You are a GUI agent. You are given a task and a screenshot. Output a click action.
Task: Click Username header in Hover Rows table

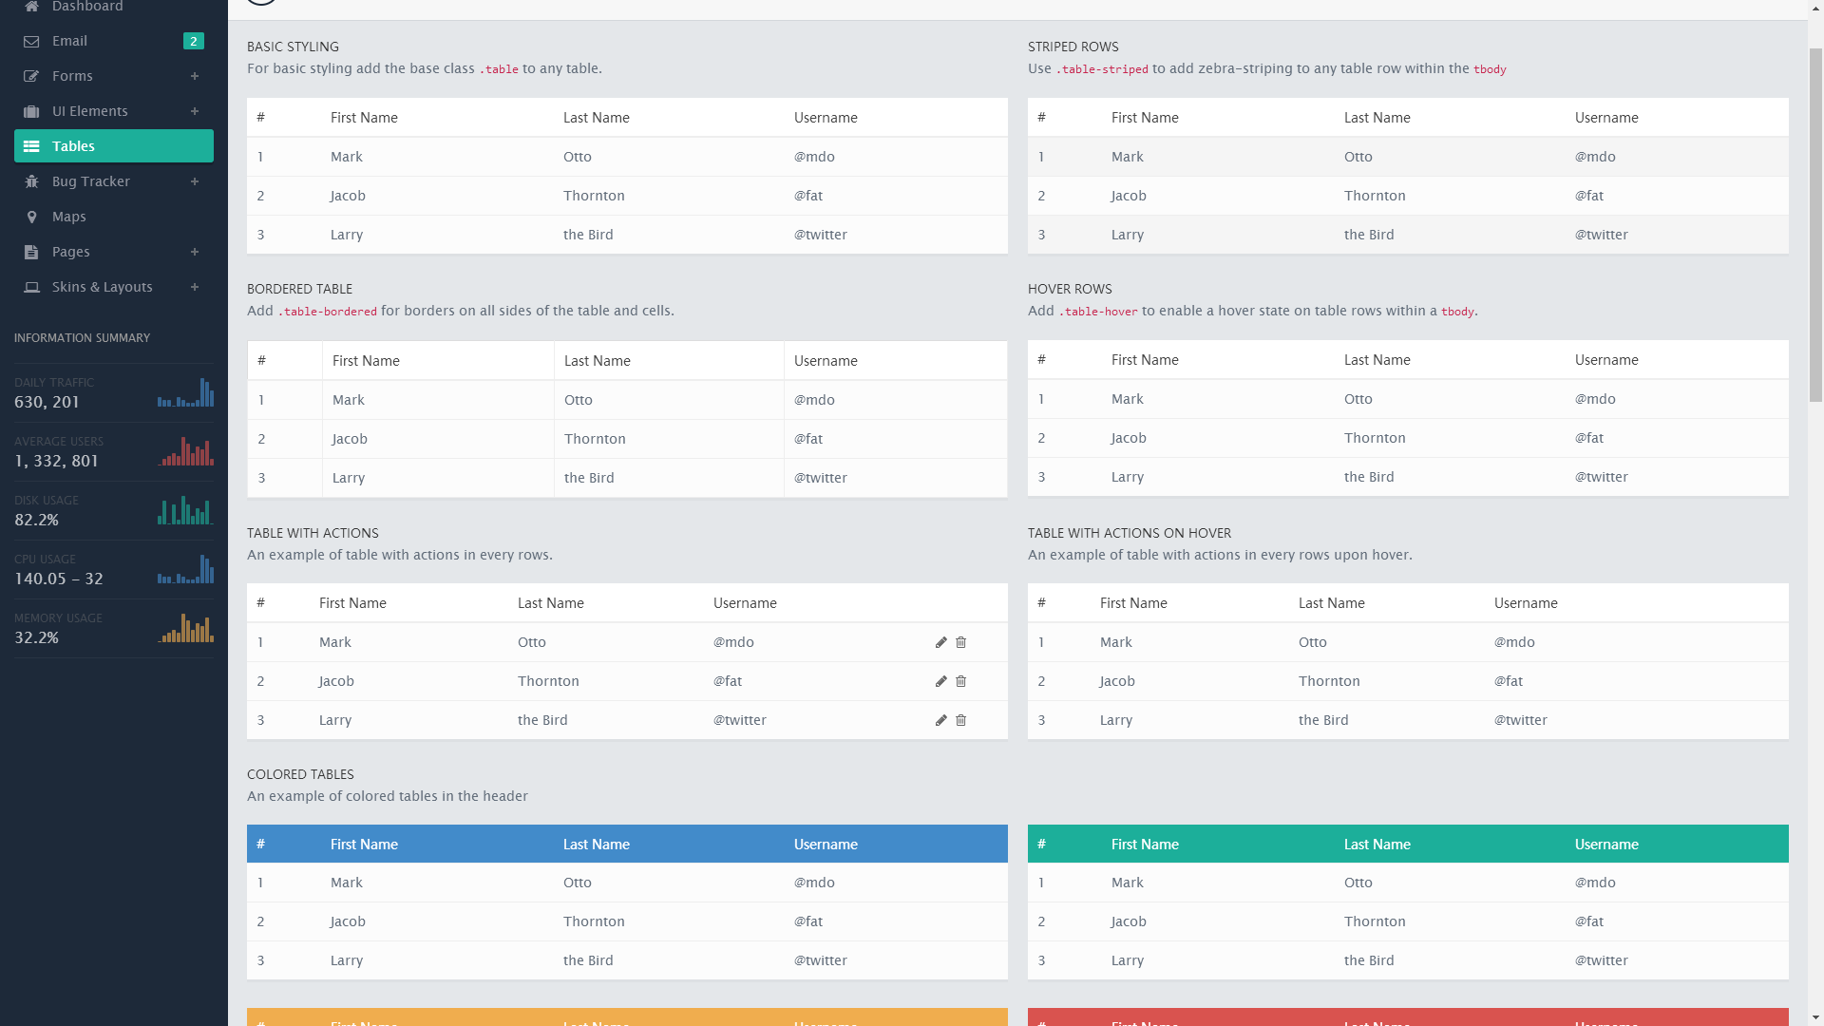tap(1605, 361)
